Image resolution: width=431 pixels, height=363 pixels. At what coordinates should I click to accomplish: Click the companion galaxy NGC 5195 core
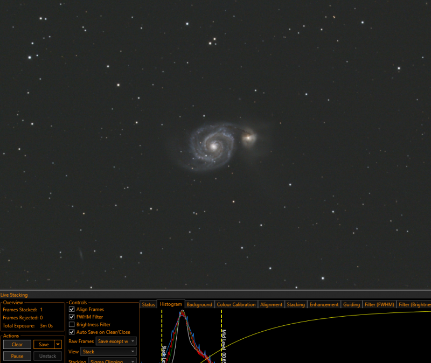pos(248,137)
